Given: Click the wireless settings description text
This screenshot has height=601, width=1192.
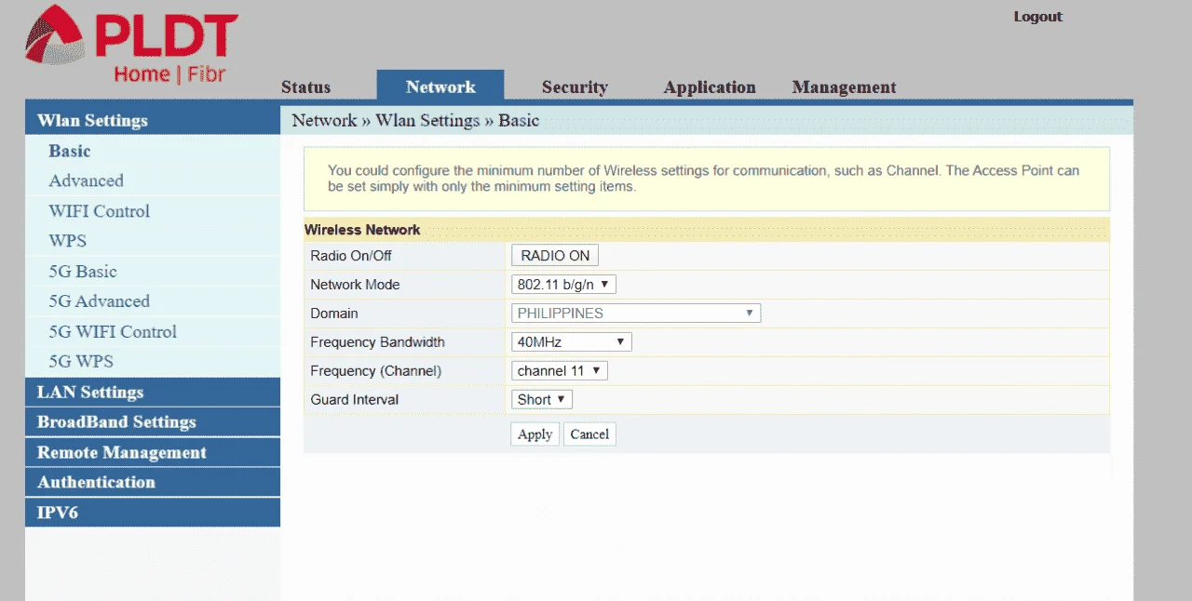Looking at the screenshot, I should (x=703, y=179).
